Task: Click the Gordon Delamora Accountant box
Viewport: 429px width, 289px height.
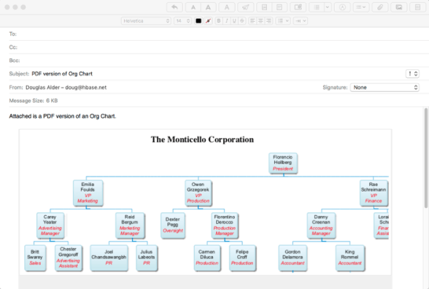Action: (x=293, y=258)
